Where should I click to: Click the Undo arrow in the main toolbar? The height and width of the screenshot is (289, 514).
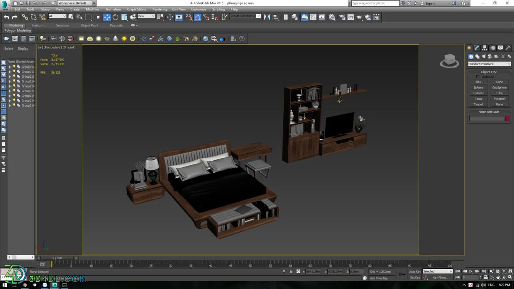[6, 17]
